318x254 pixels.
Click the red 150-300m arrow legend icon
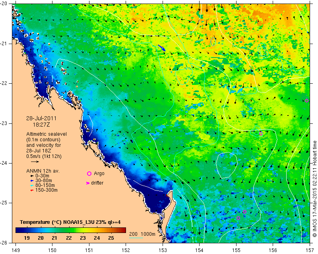tap(32, 190)
